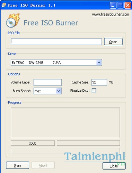Minimize the Free ISO Burner window
The image size is (132, 173).
coord(113,5)
